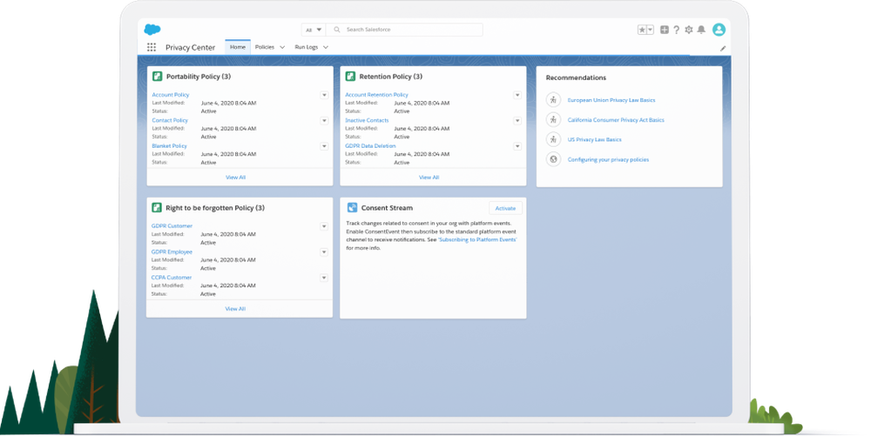The image size is (871, 437).
Task: Click the Salesforce cloud logo
Action: coord(152,30)
